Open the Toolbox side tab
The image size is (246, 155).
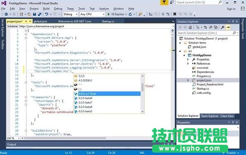click(2, 44)
